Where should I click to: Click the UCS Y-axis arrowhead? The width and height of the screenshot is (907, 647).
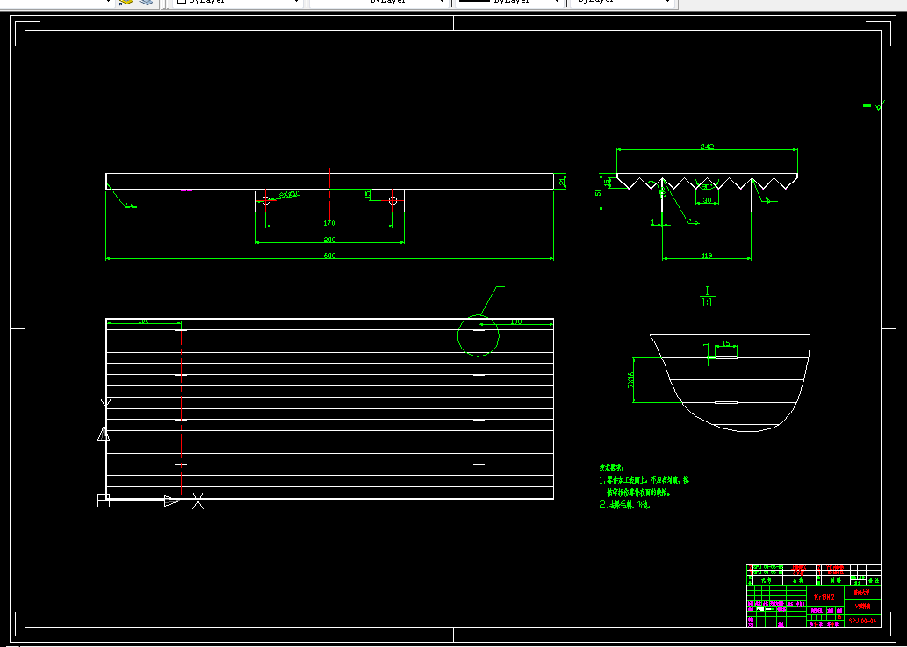coord(103,434)
